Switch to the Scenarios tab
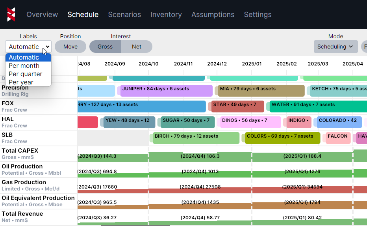The image size is (367, 226). (124, 15)
